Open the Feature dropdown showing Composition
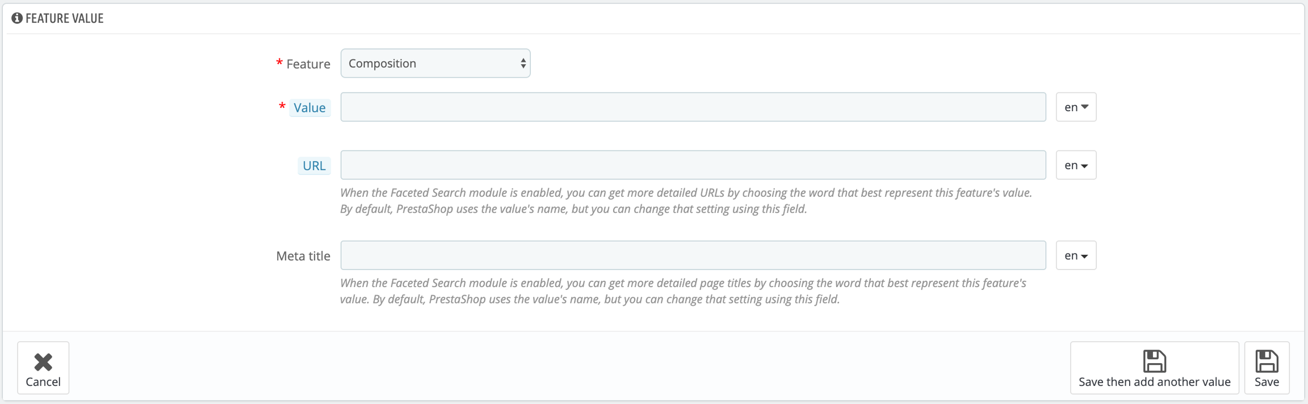1308x404 pixels. (x=435, y=63)
